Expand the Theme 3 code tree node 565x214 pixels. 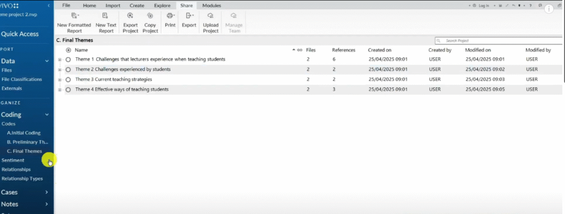60,80
